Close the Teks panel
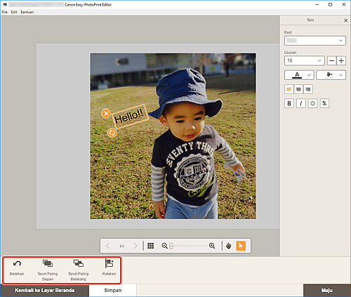Viewport: 351px width, 297px height. pyautogui.click(x=346, y=20)
